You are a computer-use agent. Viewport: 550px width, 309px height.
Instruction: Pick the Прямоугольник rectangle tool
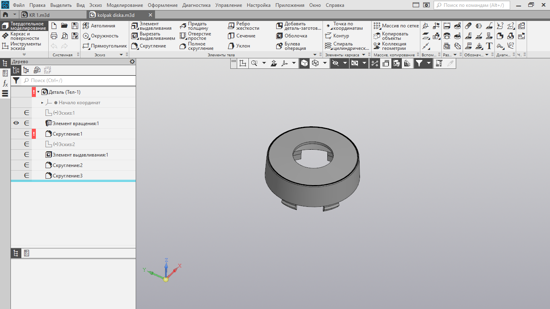coord(105,46)
